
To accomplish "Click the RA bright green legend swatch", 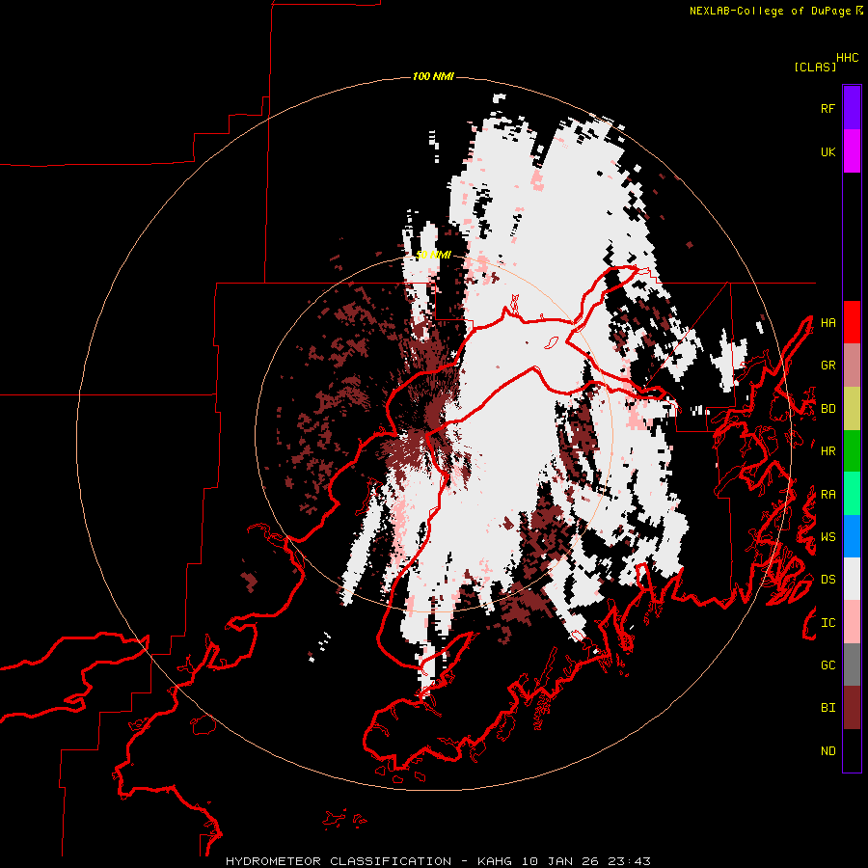I will pyautogui.click(x=852, y=494).
